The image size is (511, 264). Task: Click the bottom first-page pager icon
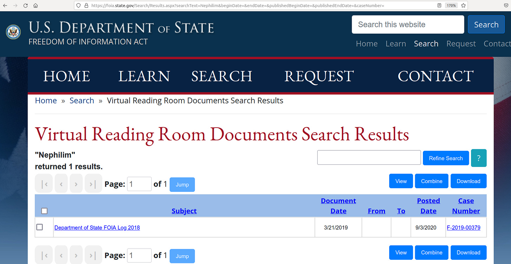click(44, 256)
